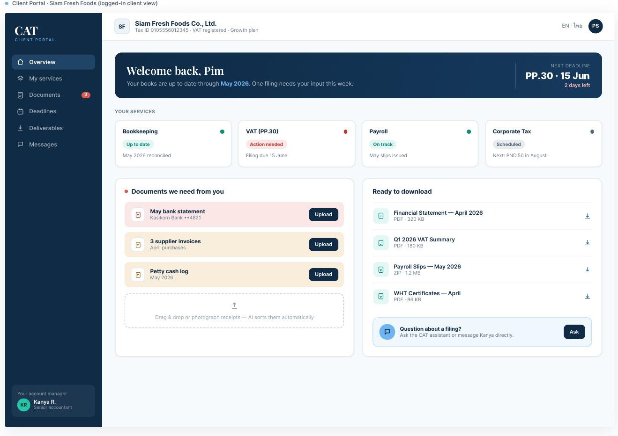Open the Overview page
Viewport: 618px width, 436px height.
click(x=53, y=62)
